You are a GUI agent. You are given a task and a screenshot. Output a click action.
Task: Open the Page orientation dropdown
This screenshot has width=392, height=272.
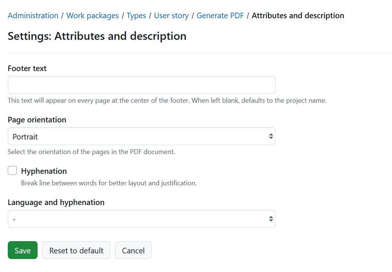141,136
